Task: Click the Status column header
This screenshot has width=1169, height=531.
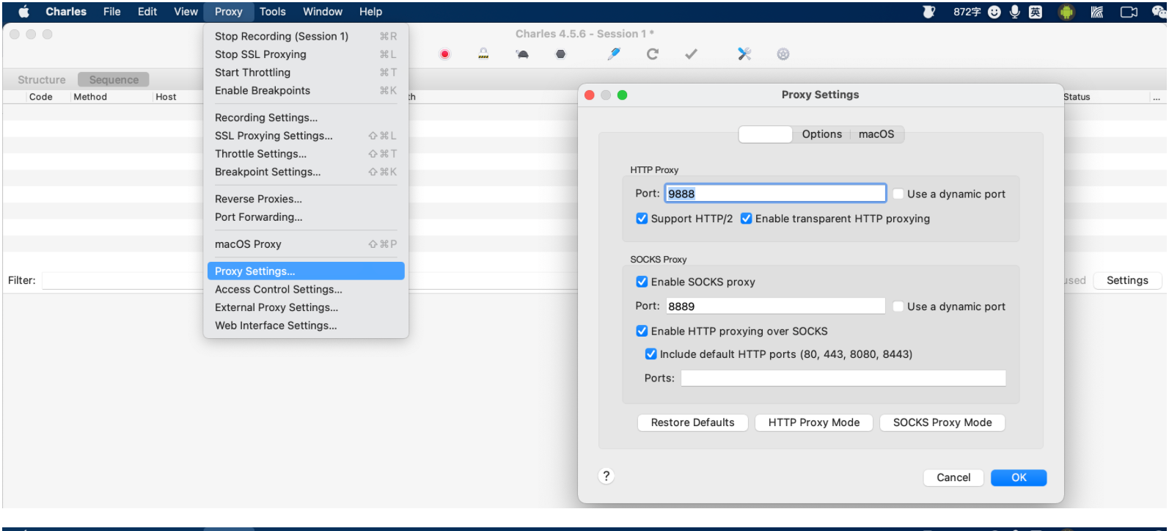Action: pos(1077,97)
